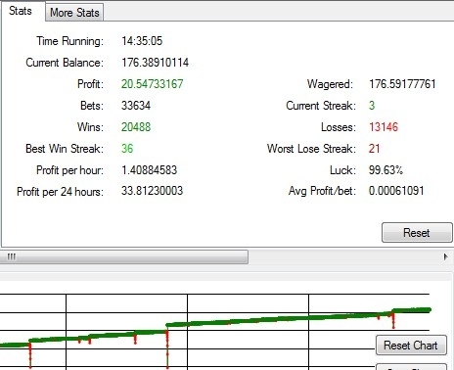454x370 pixels.
Task: Select the Wagered value 176.59177761
Action: (402, 84)
